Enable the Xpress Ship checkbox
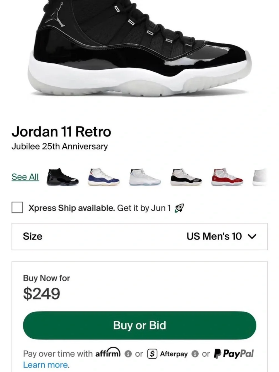 (17, 208)
